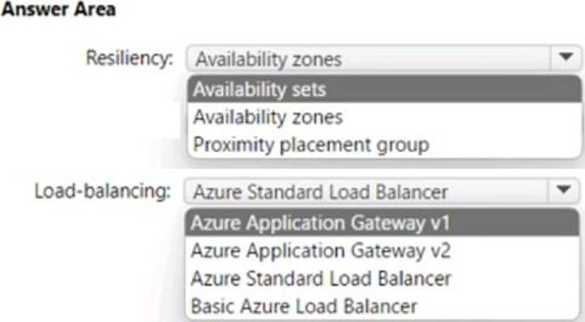Viewport: 585px width, 322px height.
Task: Choose Azure Application Gateway v2
Action: [382, 251]
